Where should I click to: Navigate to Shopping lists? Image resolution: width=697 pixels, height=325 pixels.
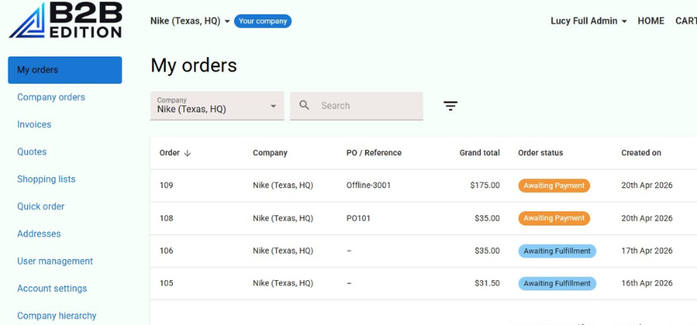(46, 179)
